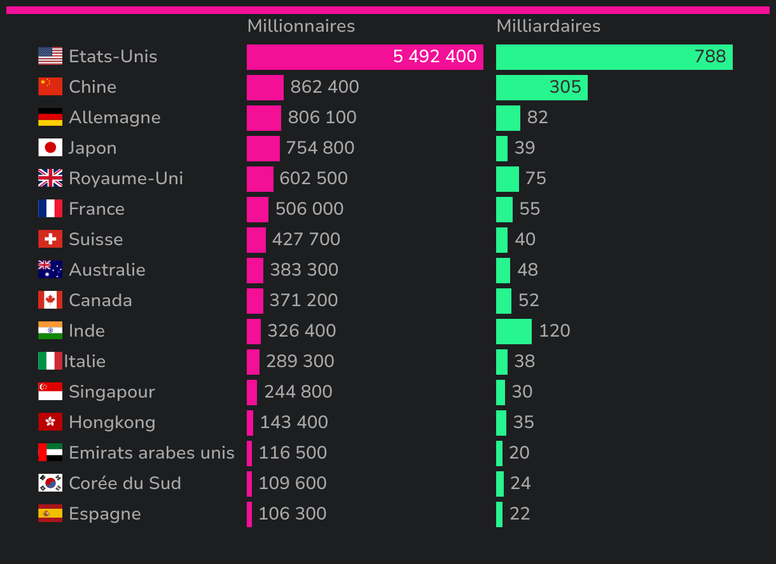Click the Millionnaires column header

(x=301, y=26)
